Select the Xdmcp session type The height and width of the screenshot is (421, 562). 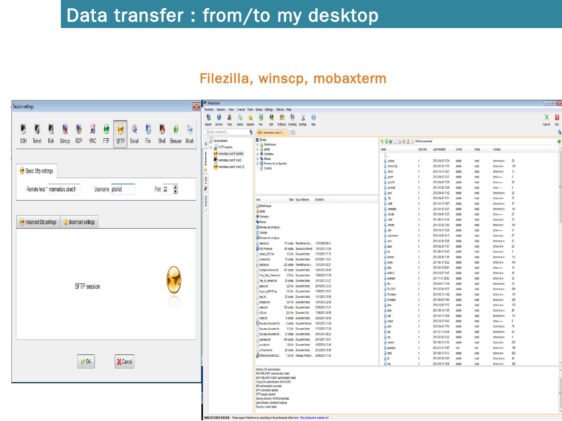(65, 134)
